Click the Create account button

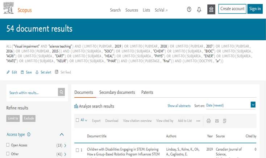232,9
